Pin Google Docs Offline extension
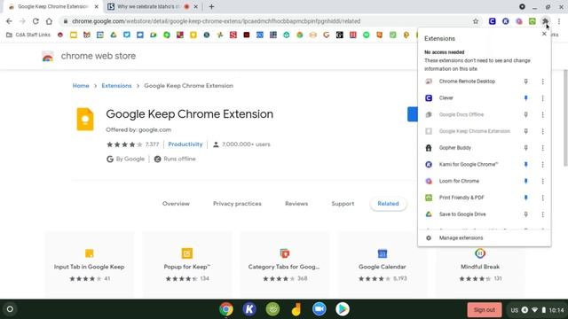This screenshot has width=568, height=319. tap(525, 114)
